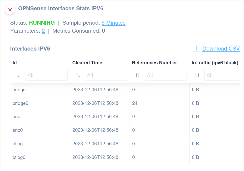Sort the In traffic (ipv6 block) column

tap(197, 75)
